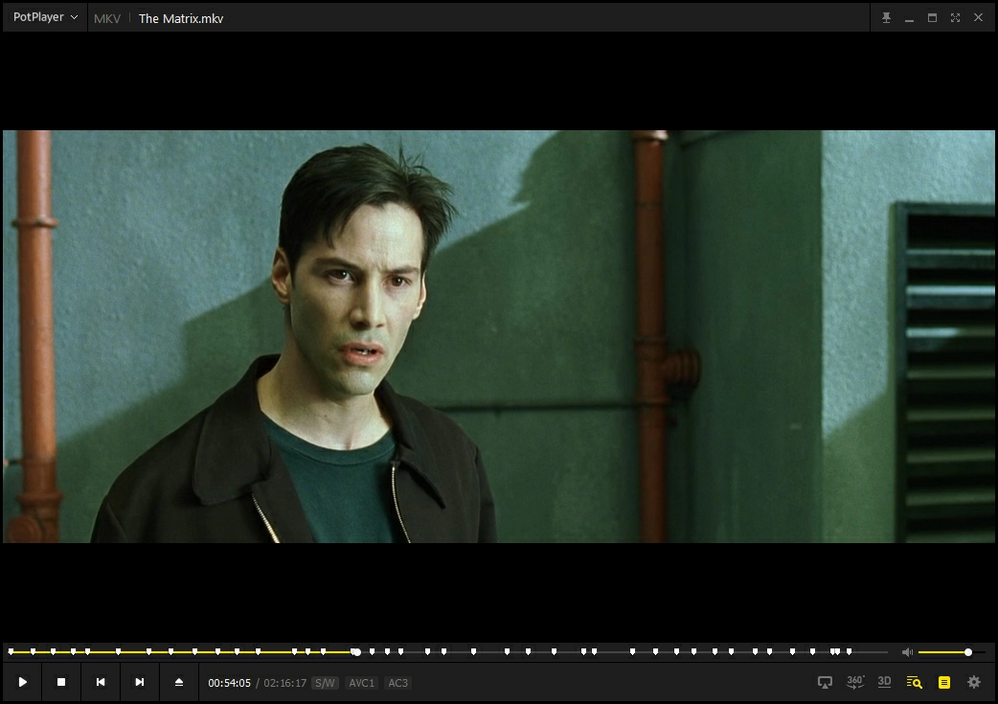Skip to the previous file
998x704 pixels.
tap(101, 682)
